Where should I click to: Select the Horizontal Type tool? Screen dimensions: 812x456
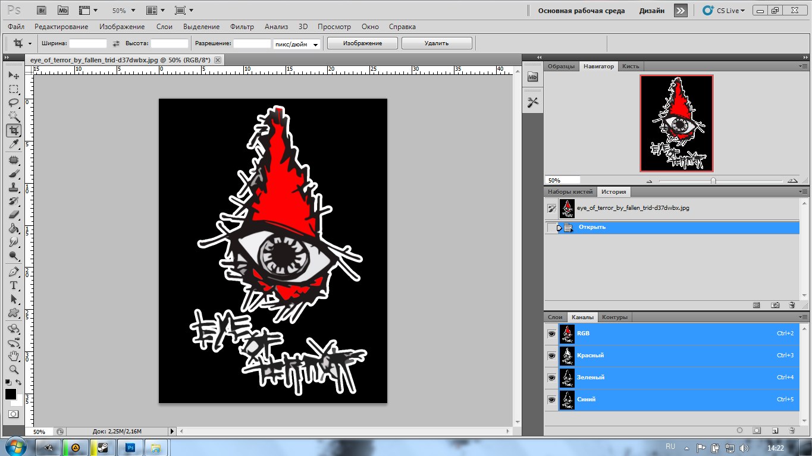click(x=14, y=286)
